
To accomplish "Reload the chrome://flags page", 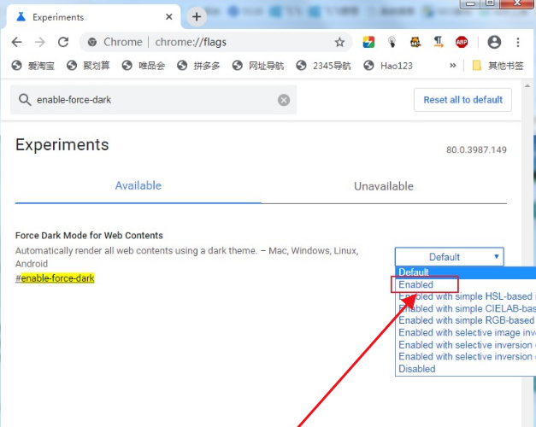I will point(63,42).
